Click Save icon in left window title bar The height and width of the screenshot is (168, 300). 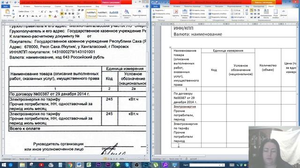pyautogui.click(x=7, y=2)
